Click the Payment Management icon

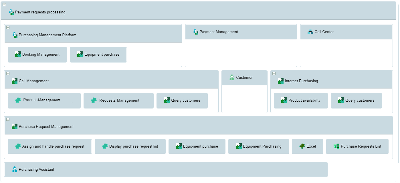pos(196,32)
